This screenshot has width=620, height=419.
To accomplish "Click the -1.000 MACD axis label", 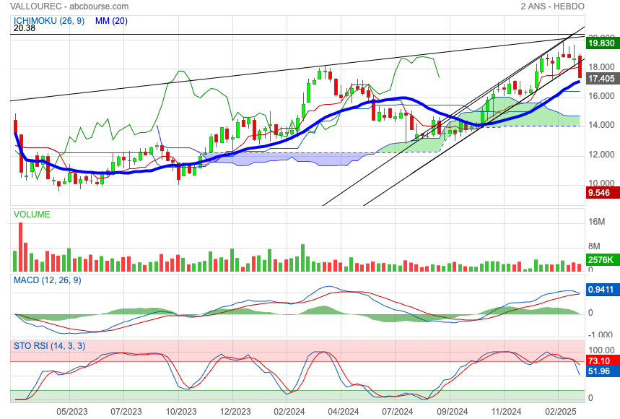I will 601,334.
